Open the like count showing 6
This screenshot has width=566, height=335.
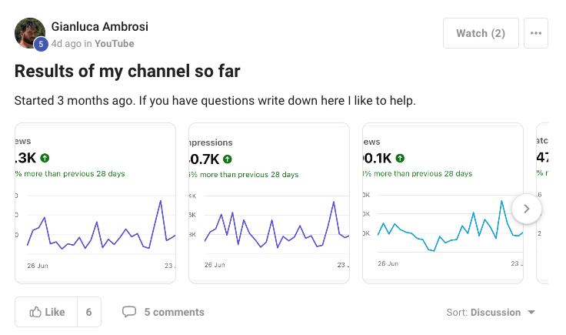89,312
